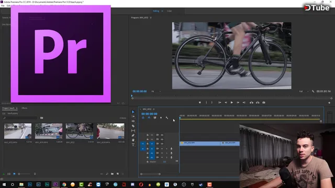Click New Item icon in Project panel

point(117,174)
